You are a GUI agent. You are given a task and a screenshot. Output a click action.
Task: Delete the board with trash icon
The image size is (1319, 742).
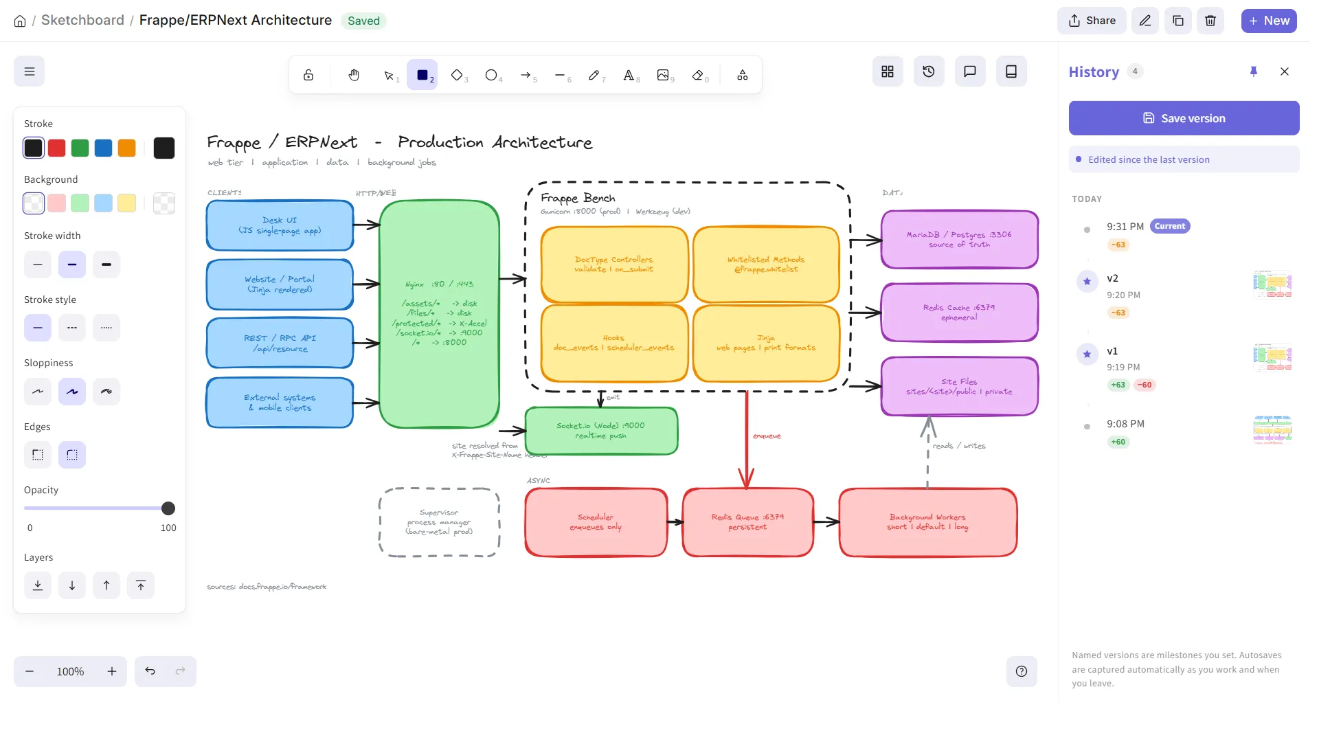tap(1210, 21)
